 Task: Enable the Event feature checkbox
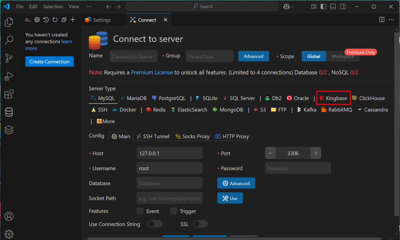pyautogui.click(x=140, y=211)
